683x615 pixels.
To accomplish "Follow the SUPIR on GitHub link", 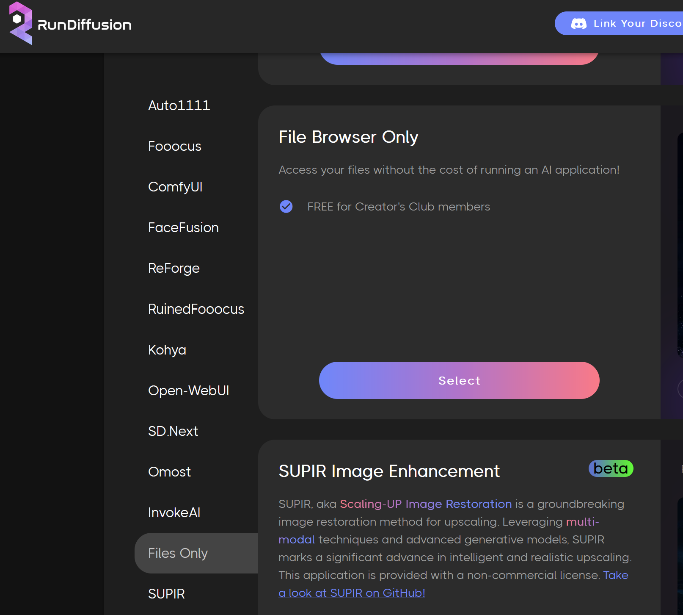I will tap(352, 593).
